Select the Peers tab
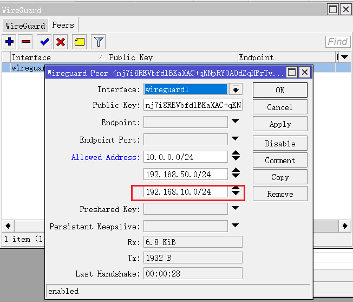353x302 pixels. click(x=63, y=25)
